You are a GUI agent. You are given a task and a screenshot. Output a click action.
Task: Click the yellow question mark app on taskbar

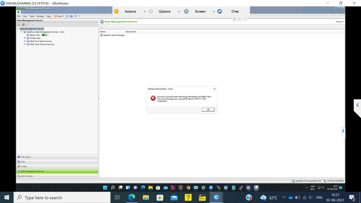pos(188,198)
